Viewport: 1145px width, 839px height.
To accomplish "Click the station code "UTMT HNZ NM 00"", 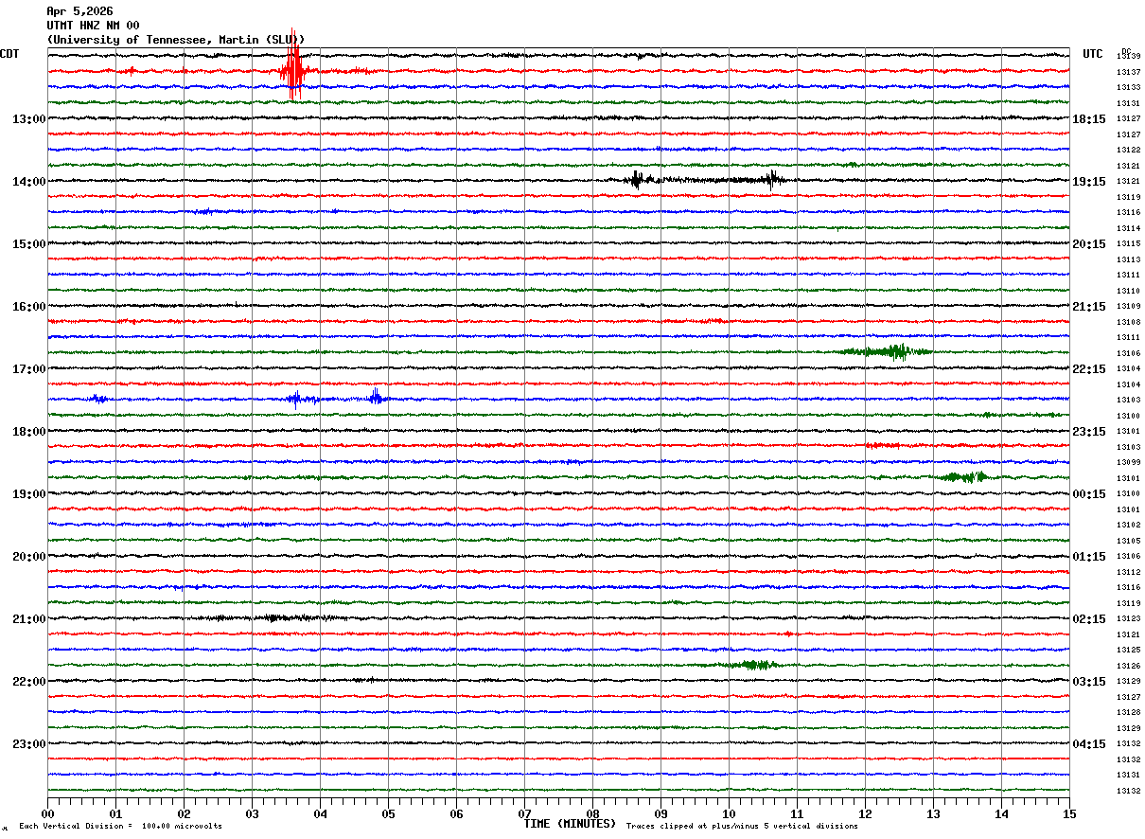I will click(93, 26).
